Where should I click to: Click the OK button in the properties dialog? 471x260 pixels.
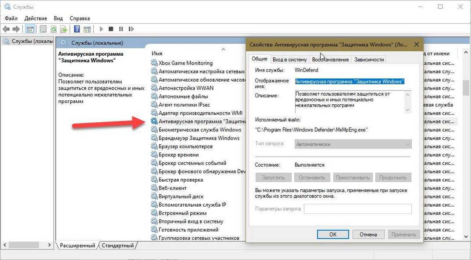[x=332, y=235]
